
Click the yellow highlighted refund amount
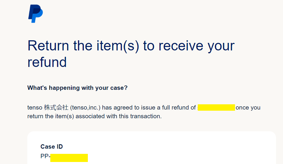(216, 108)
